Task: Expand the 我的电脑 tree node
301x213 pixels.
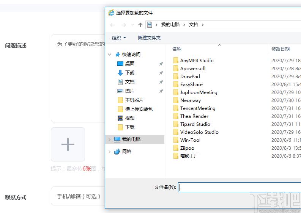Action: coord(110,139)
